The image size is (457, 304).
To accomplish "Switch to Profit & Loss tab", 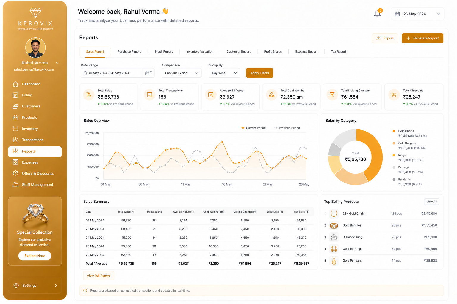I will tap(273, 52).
